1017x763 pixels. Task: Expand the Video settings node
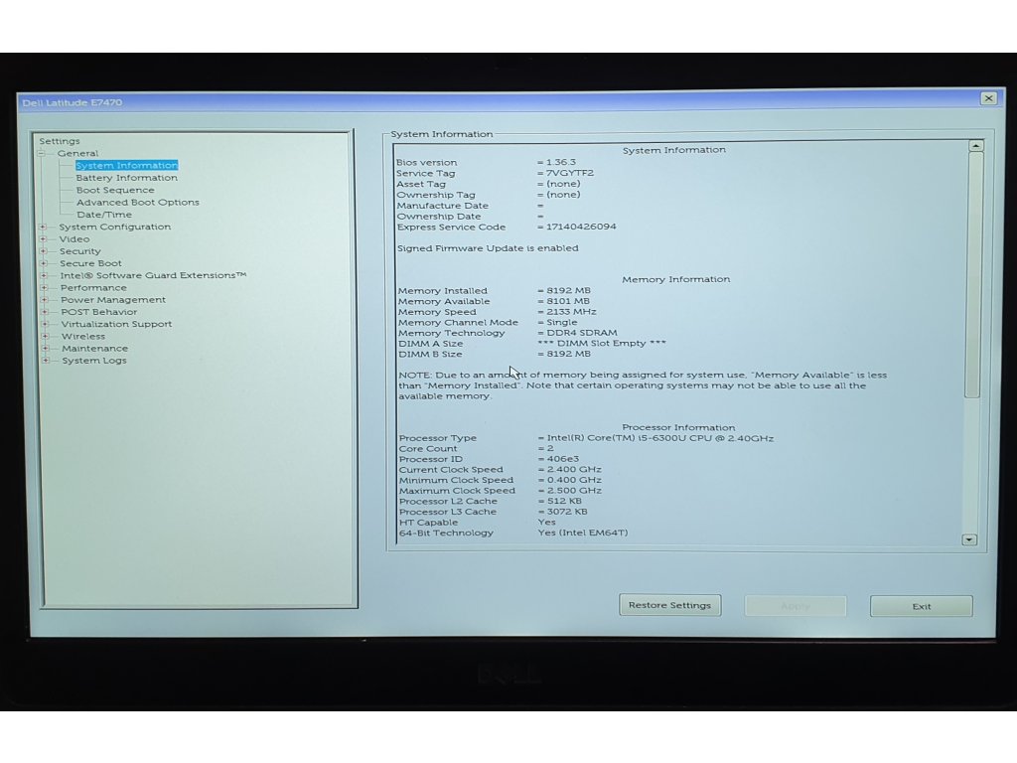(x=43, y=239)
